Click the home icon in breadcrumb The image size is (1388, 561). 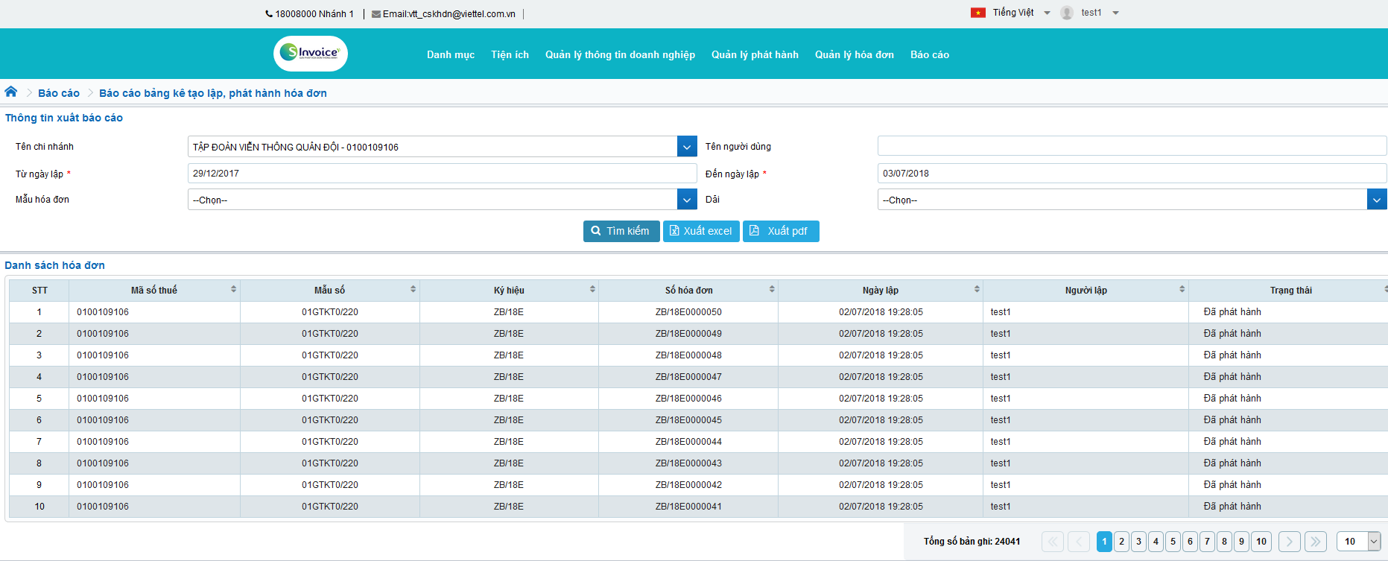(11, 92)
